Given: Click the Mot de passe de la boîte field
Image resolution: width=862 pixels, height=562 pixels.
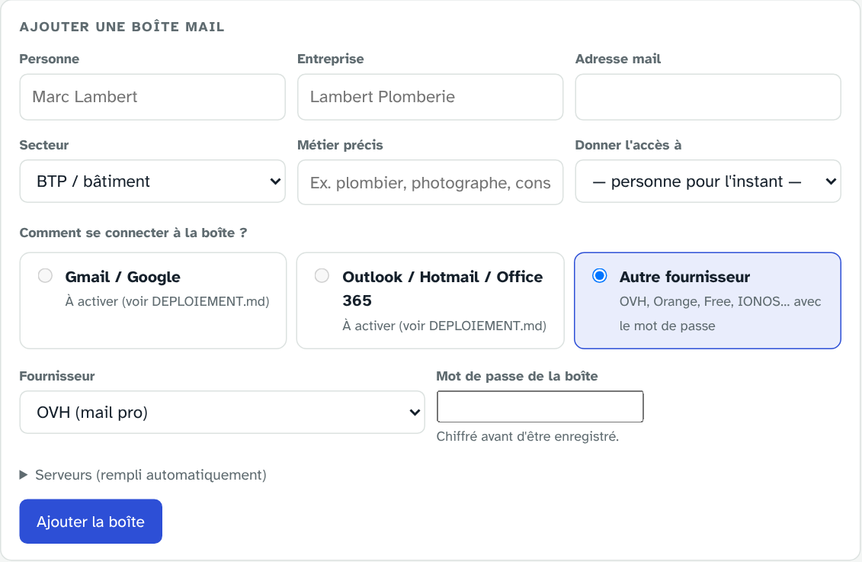Looking at the screenshot, I should (x=540, y=407).
